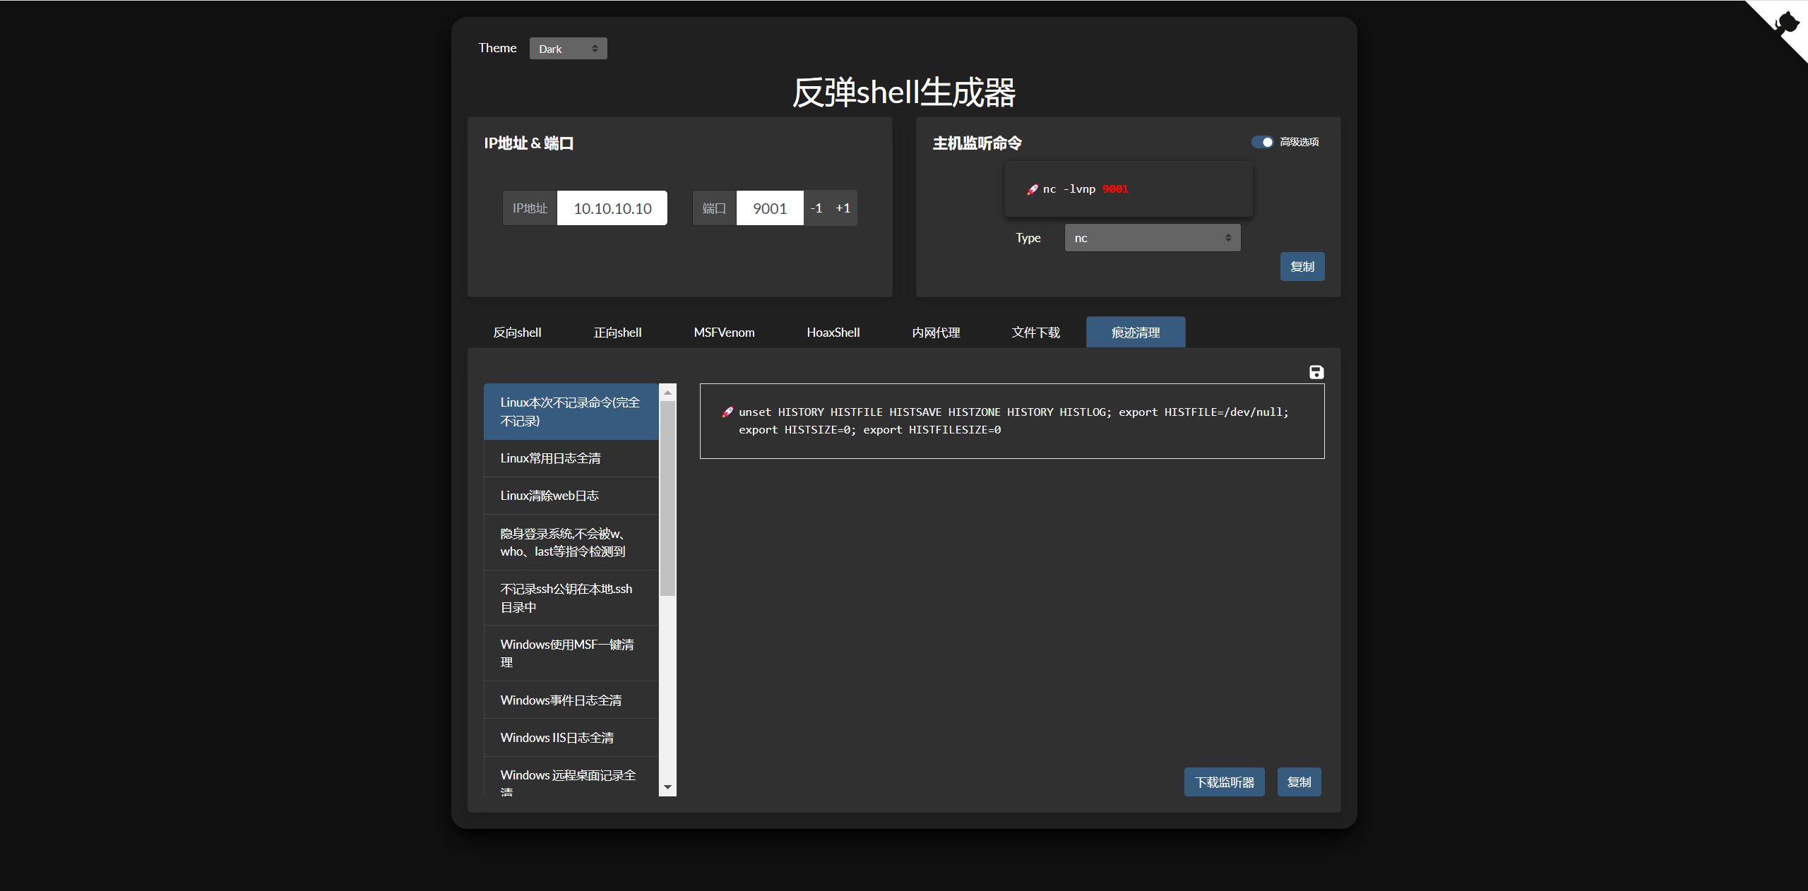Screen dimensions: 1808x891
Task: Decrease port with the -1 button
Action: 816,208
